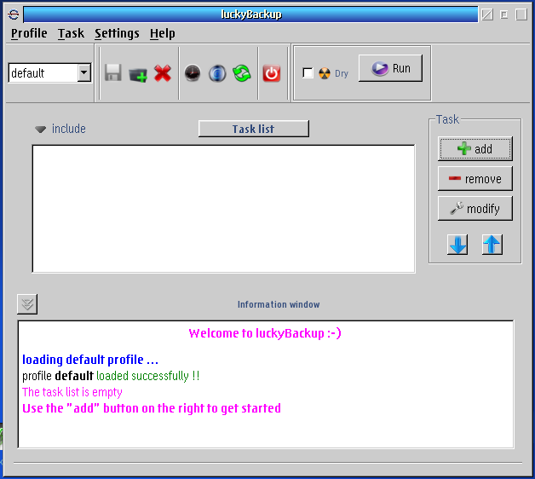Collapse the information window with chevron button
535x479 pixels.
pyautogui.click(x=27, y=304)
